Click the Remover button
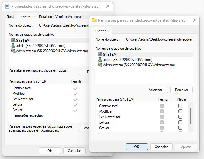The image size is (204, 159). pyautogui.click(x=181, y=90)
